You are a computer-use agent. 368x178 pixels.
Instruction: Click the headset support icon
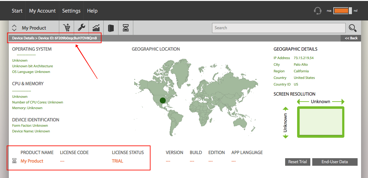tap(318, 11)
